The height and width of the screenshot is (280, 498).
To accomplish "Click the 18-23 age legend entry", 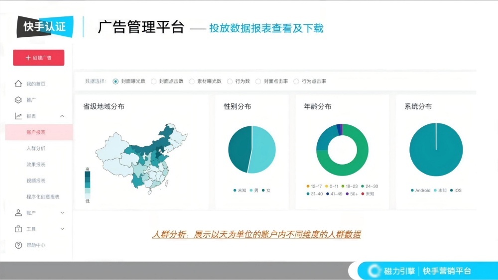I will coord(350,186).
